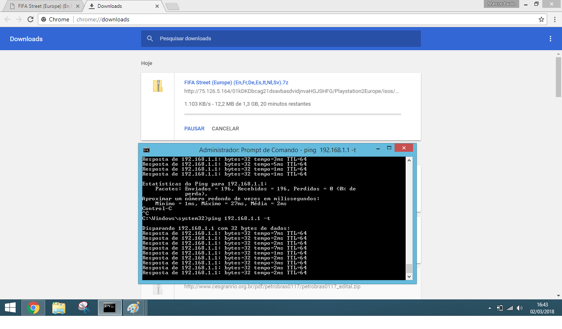The width and height of the screenshot is (562, 329).
Task: Click the Downloads page scrollbar thumb
Action: (x=558, y=77)
